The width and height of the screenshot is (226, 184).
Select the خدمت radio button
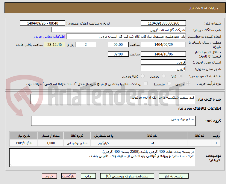(x=164, y=76)
